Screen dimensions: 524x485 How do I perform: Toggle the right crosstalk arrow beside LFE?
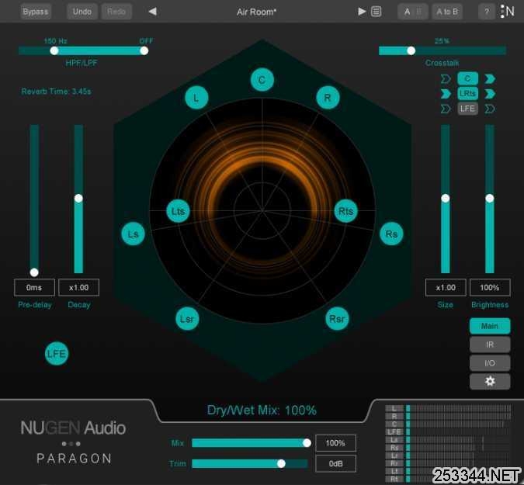[490, 109]
